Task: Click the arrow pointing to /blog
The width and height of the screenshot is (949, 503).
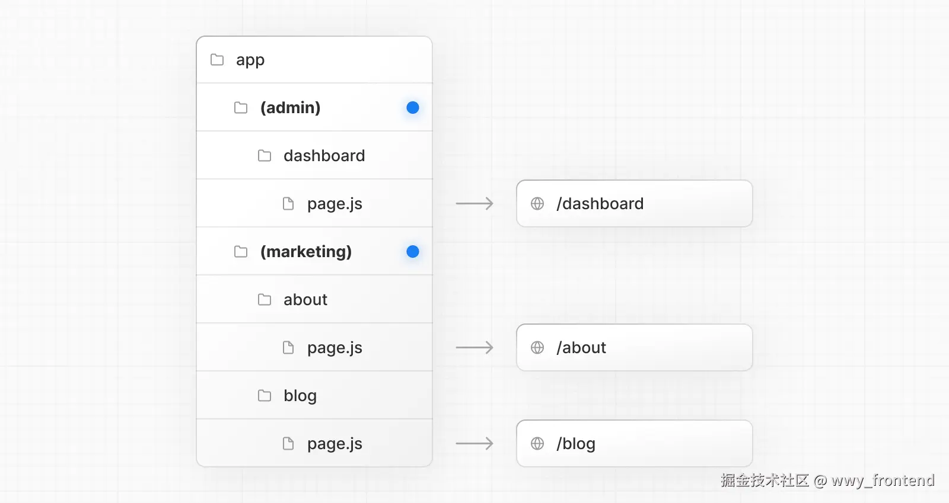Action: click(474, 444)
